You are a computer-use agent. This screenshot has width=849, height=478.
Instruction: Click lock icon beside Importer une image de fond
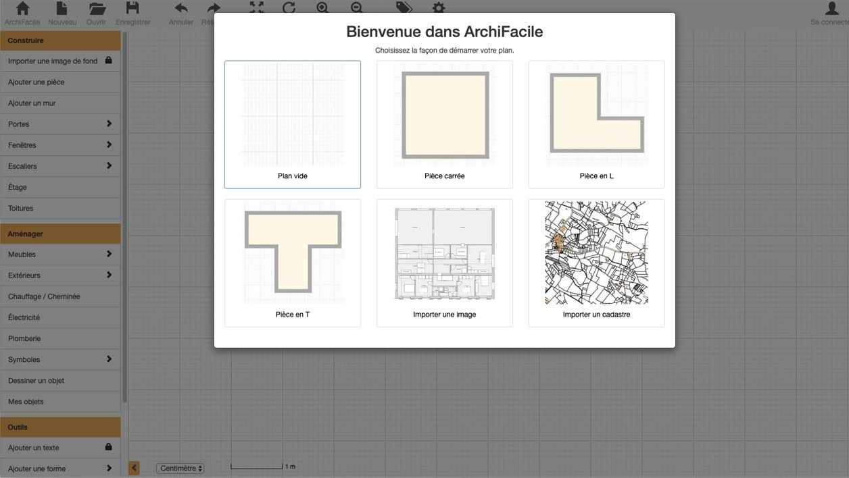tap(108, 60)
